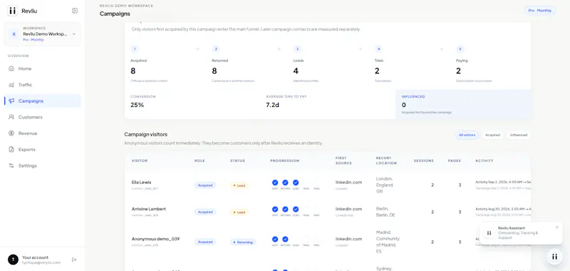Open Customers in sidebar
Image resolution: width=570 pixels, height=271 pixels.
(x=43, y=117)
